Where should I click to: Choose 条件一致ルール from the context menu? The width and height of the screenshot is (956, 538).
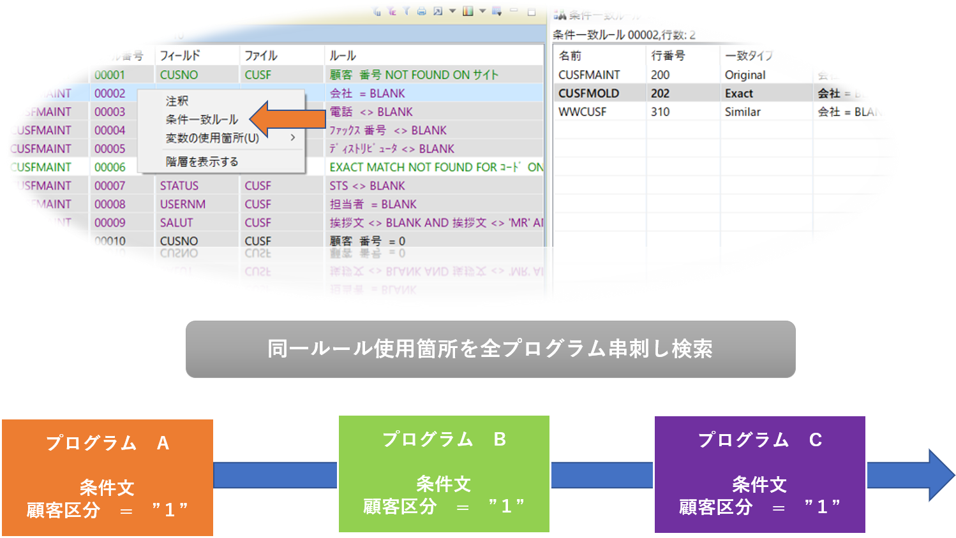[x=202, y=119]
